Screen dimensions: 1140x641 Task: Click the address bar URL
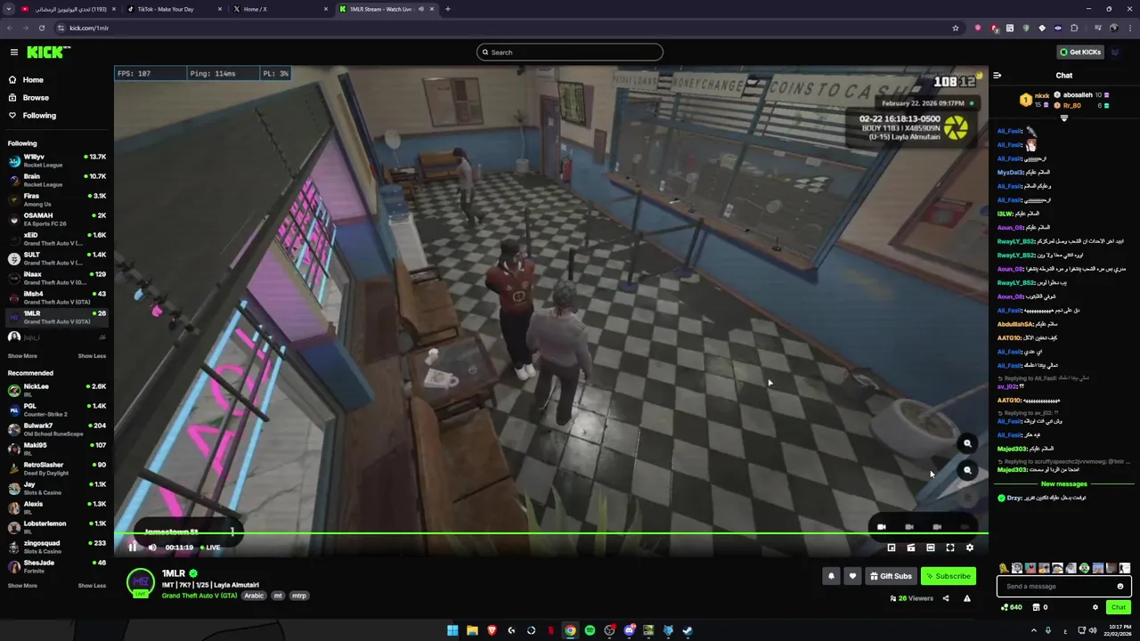coord(89,28)
